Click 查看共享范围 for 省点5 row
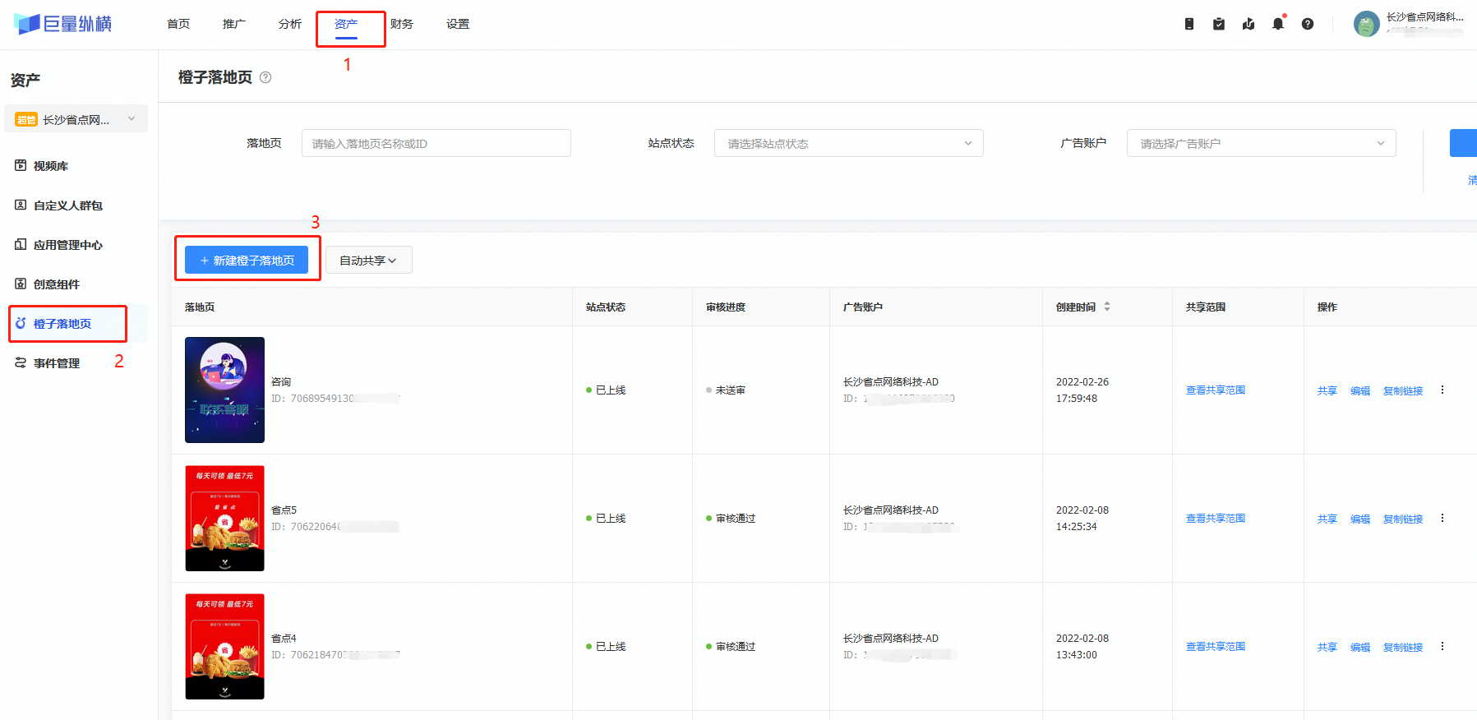 tap(1216, 519)
